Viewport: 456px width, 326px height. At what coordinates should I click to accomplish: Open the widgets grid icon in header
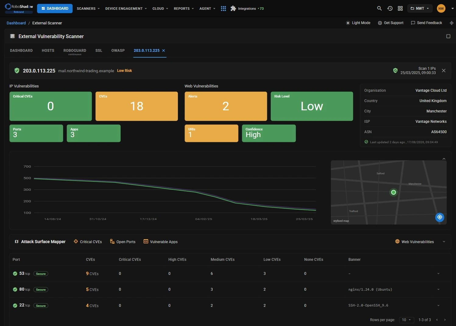pyautogui.click(x=400, y=9)
